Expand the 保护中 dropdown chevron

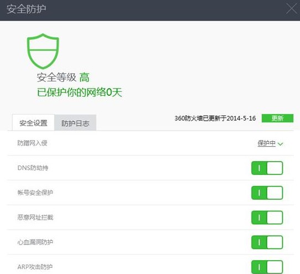280,144
